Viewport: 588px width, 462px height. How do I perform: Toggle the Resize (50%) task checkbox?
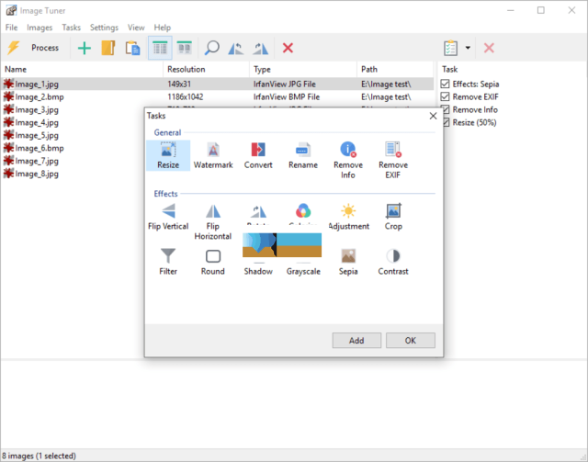click(447, 122)
